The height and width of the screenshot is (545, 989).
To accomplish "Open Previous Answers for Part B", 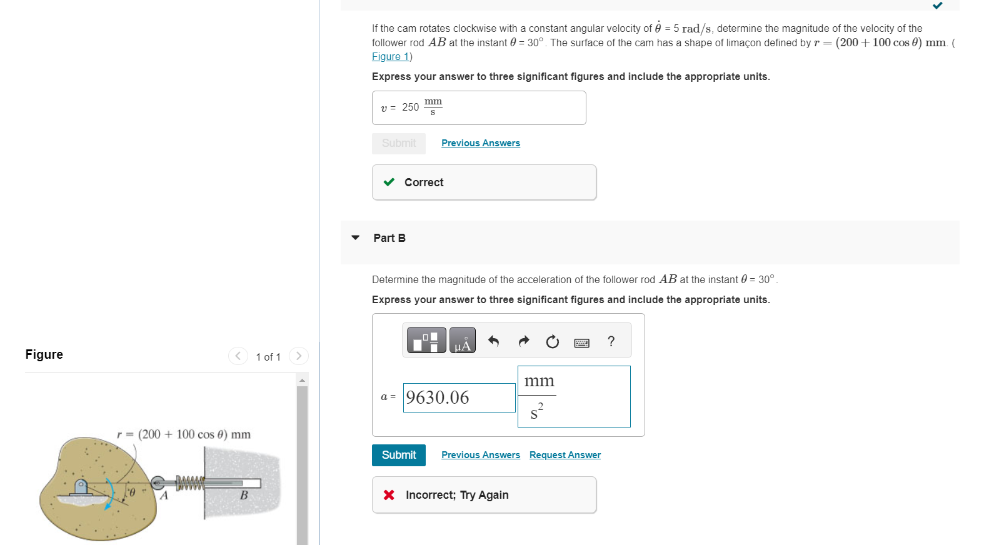I will 480,454.
